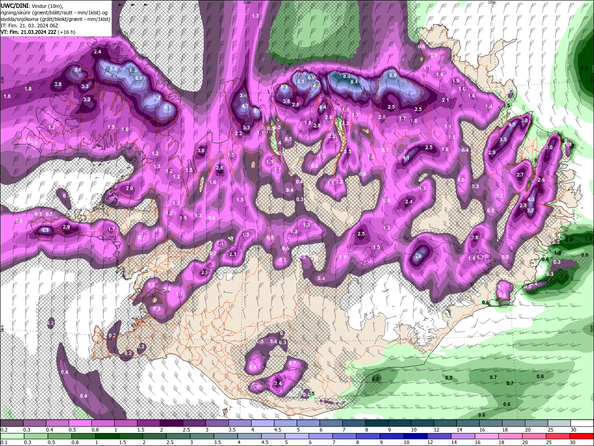This screenshot has height=446, width=594.
Task: Click the 3.5 label in top legend row
Action: pos(232,430)
